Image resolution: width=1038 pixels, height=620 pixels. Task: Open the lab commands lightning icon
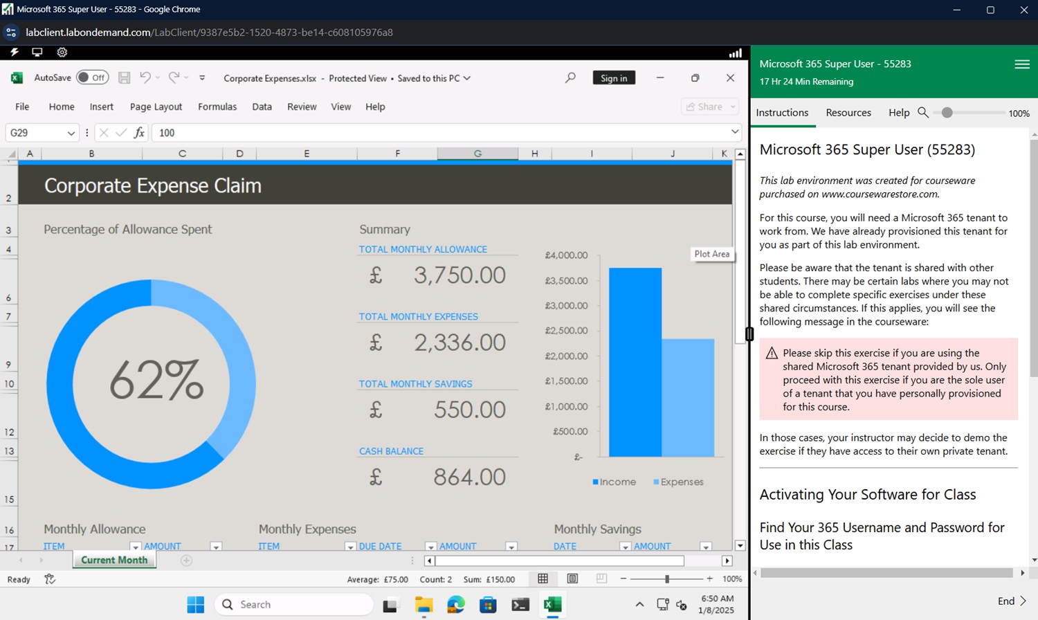(x=15, y=52)
